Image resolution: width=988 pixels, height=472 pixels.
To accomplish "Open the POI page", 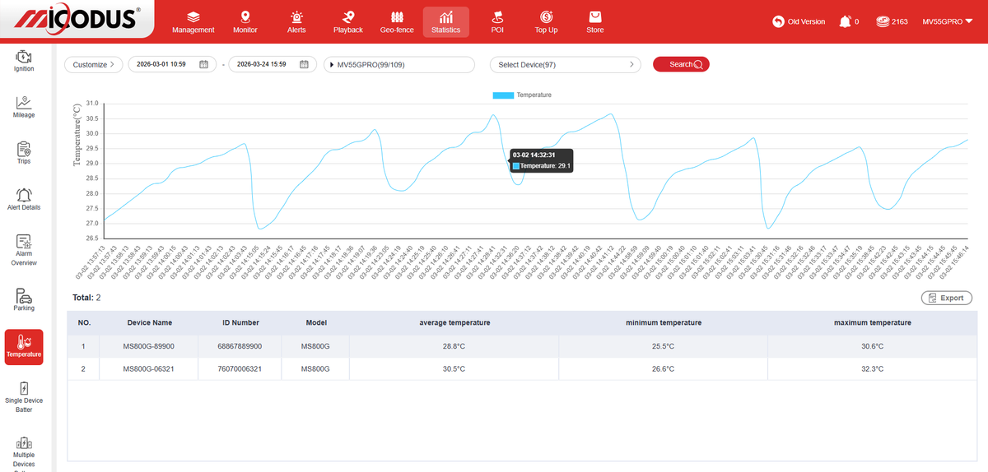I will click(x=497, y=22).
